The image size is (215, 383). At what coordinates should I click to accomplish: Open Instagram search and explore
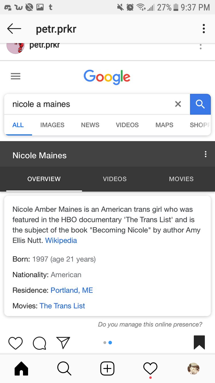64,369
